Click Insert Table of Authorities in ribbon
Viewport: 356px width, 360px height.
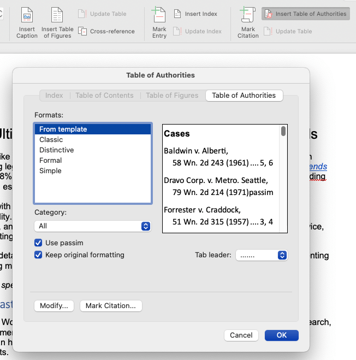[x=306, y=14]
